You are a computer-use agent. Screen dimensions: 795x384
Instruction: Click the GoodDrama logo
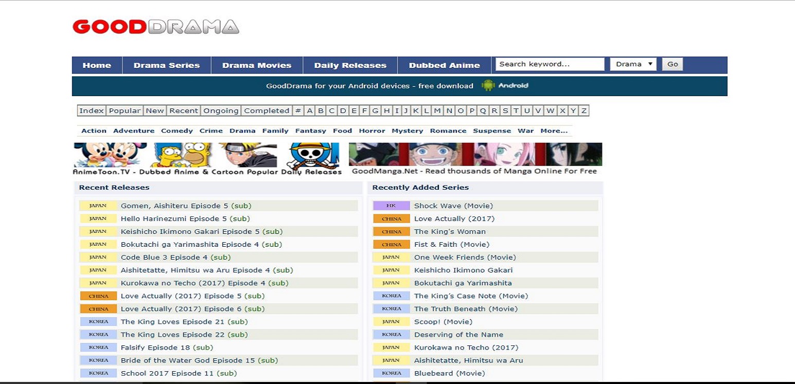tap(156, 27)
